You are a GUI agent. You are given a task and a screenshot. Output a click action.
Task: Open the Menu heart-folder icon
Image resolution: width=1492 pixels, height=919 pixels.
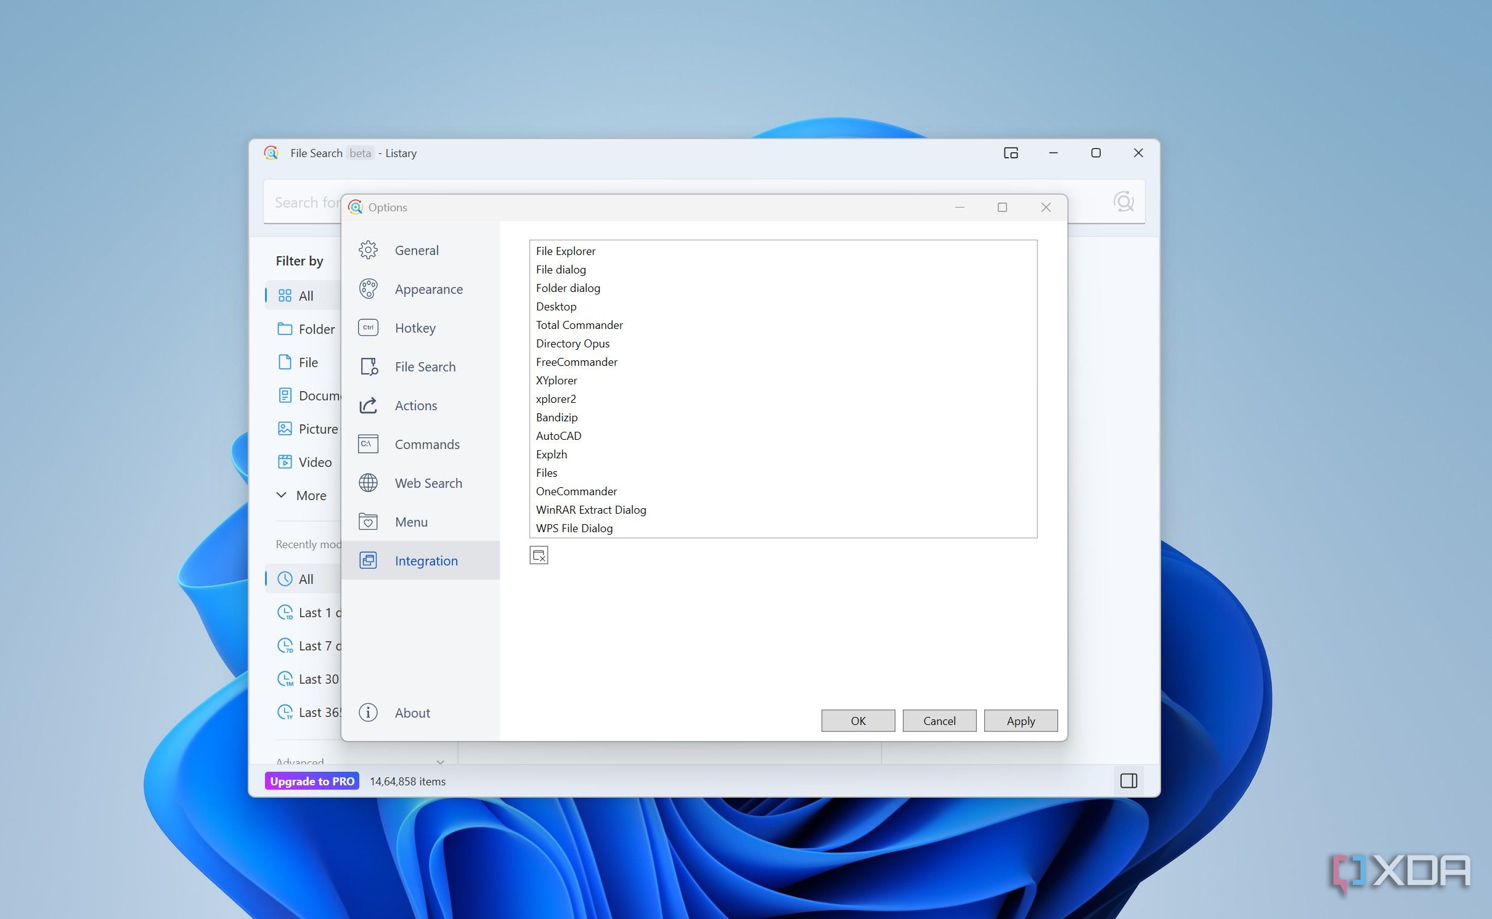point(369,522)
